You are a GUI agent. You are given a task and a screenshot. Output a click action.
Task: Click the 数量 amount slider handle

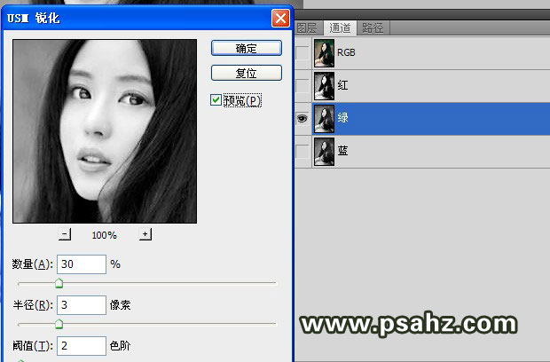point(59,284)
